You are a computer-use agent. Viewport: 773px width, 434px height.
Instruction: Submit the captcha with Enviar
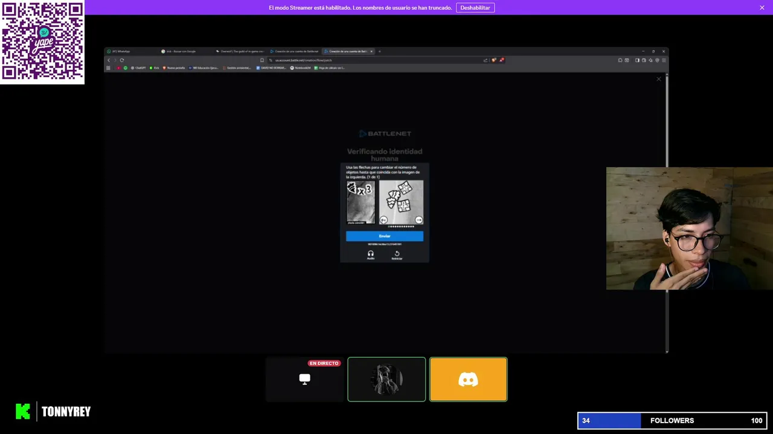[385, 236]
